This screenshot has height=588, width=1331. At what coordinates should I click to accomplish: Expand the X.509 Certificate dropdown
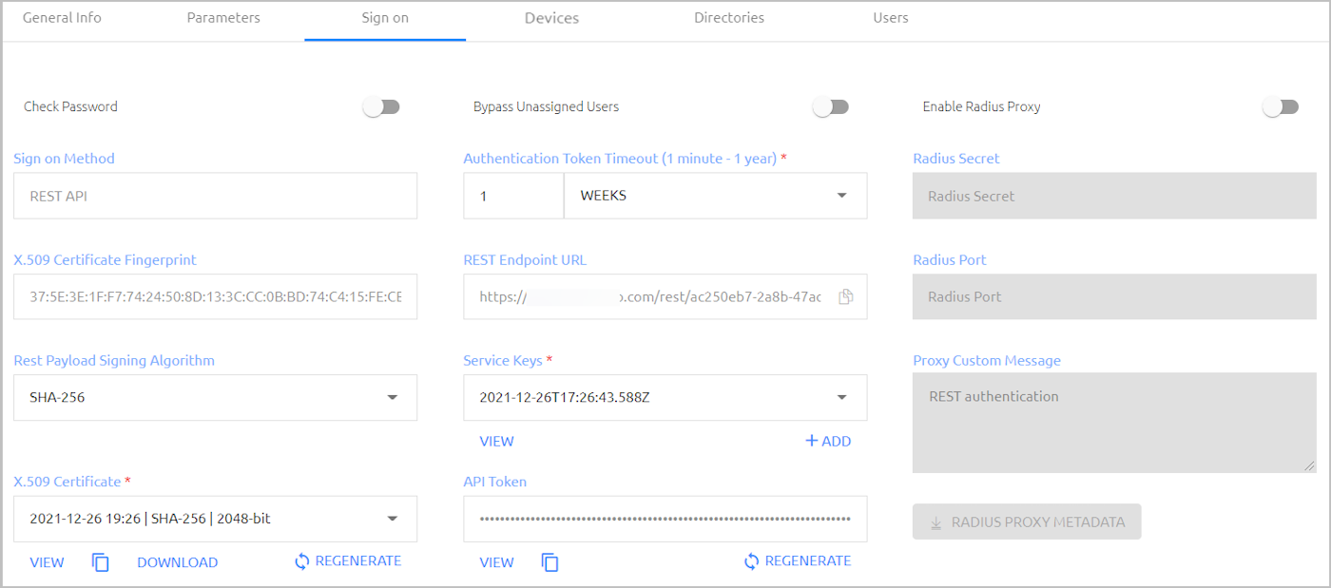(215, 519)
